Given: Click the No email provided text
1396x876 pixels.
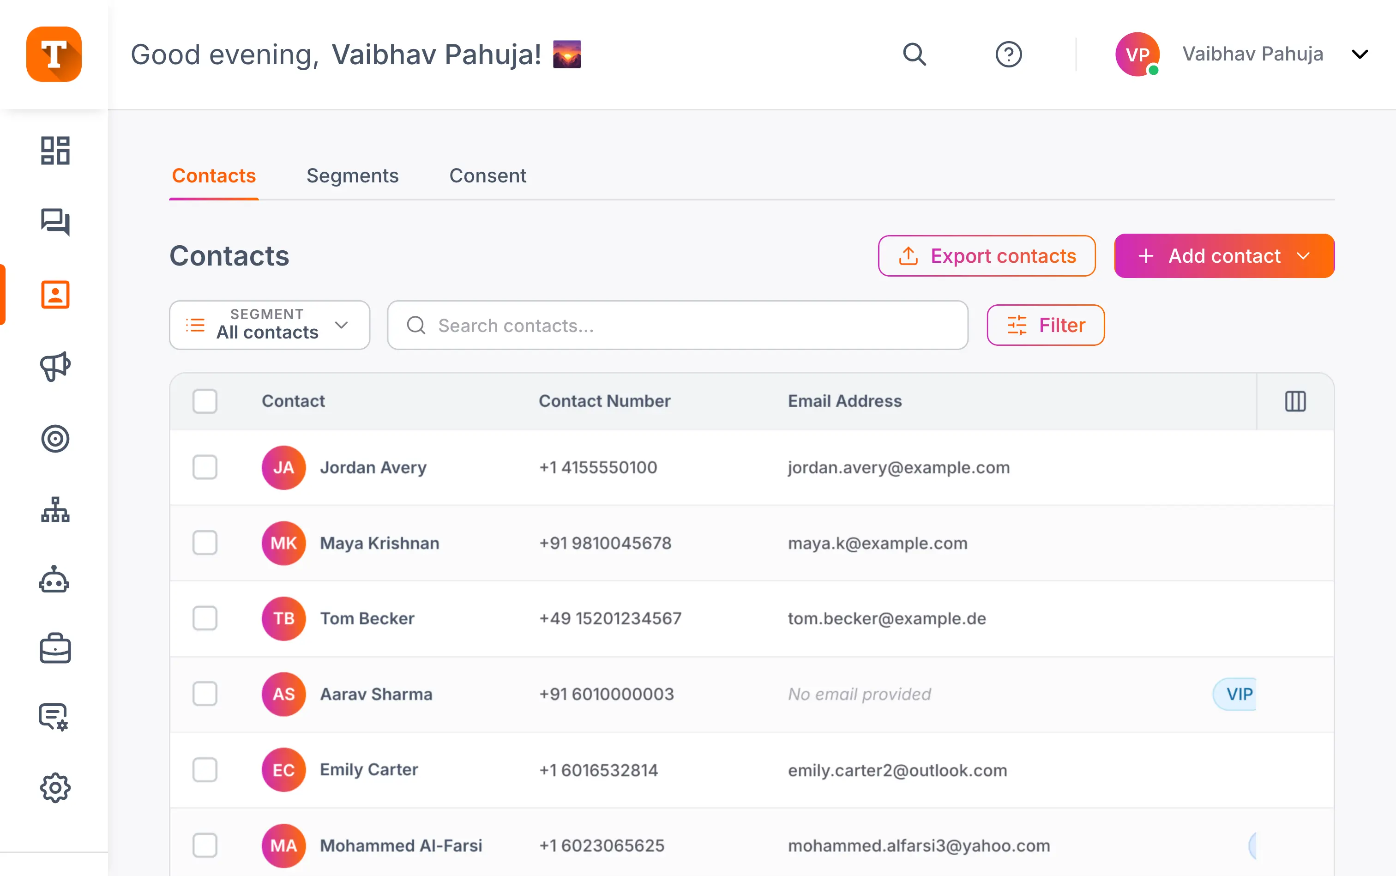Looking at the screenshot, I should pyautogui.click(x=859, y=694).
